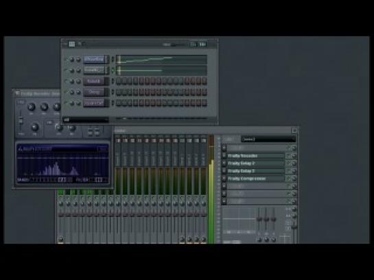Open the Fruity Compressor effect slot
Viewport: 374px width, 280px height.
(256, 179)
